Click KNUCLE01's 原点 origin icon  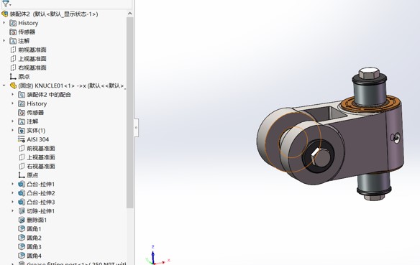tap(22, 175)
